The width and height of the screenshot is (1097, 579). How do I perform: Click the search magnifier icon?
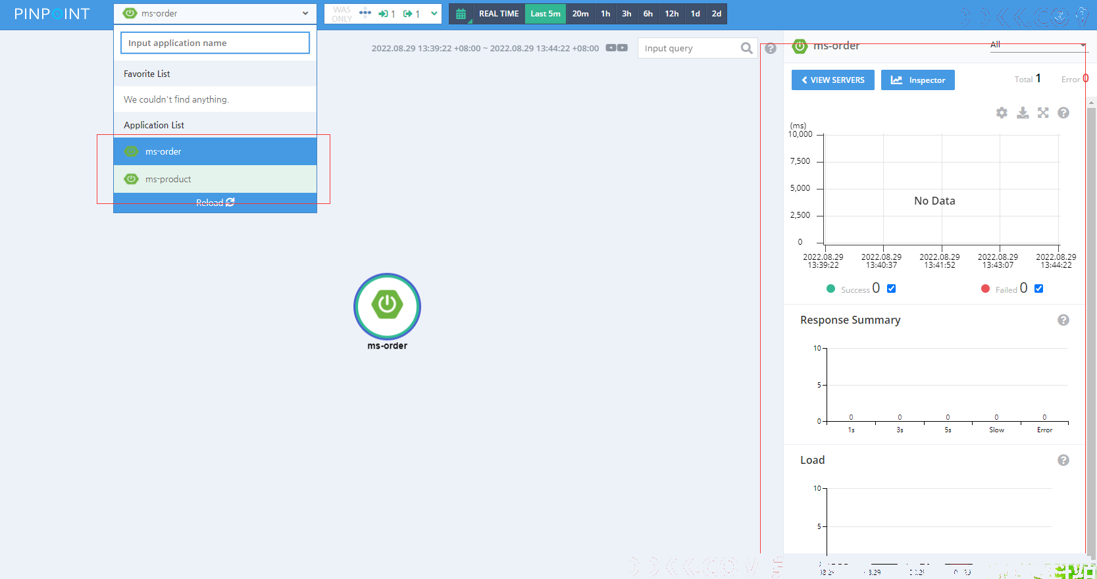[746, 48]
